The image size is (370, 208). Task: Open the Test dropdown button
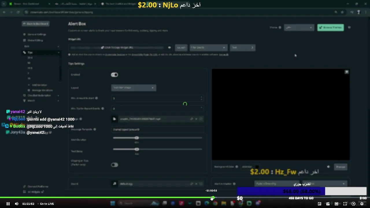tap(243, 48)
